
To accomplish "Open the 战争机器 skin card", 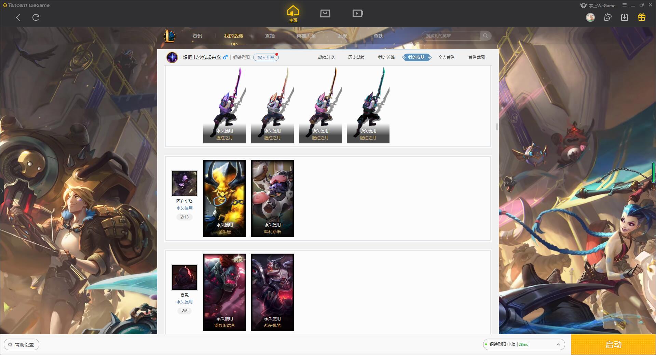I will coord(272,292).
